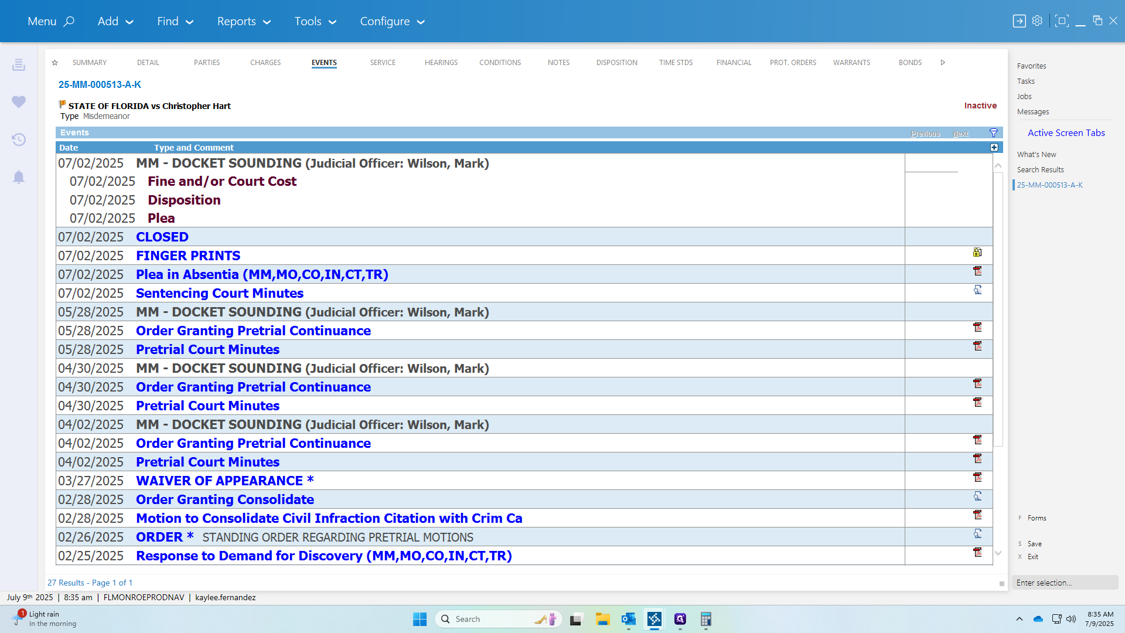This screenshot has height=633, width=1125.
Task: Switch to the HEARINGS tab
Action: point(441,63)
